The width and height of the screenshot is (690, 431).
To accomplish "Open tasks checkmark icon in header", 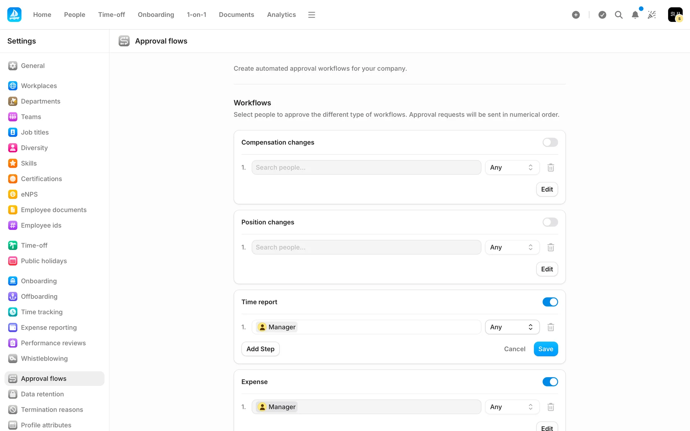I will coord(602,15).
